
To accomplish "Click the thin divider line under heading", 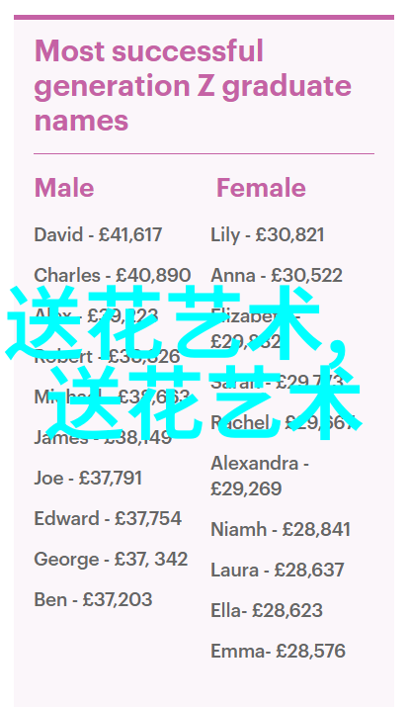I will pos(204,153).
